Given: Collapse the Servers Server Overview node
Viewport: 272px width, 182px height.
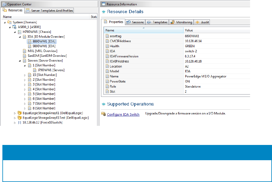Looking at the screenshot, I should [20, 61].
